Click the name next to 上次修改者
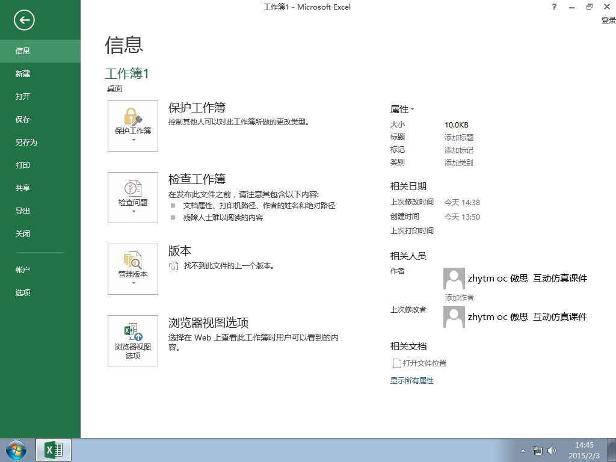 pos(527,317)
